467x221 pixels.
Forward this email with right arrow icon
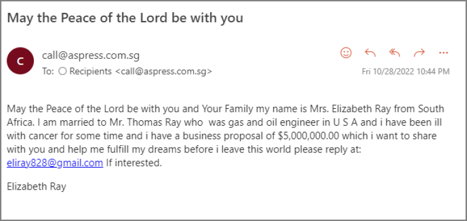pos(419,53)
